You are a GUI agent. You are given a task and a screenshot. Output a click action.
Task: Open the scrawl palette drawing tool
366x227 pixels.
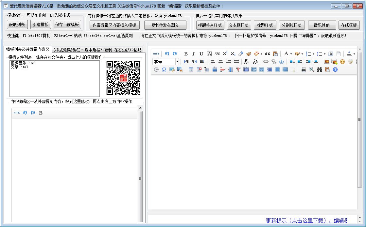point(350,61)
